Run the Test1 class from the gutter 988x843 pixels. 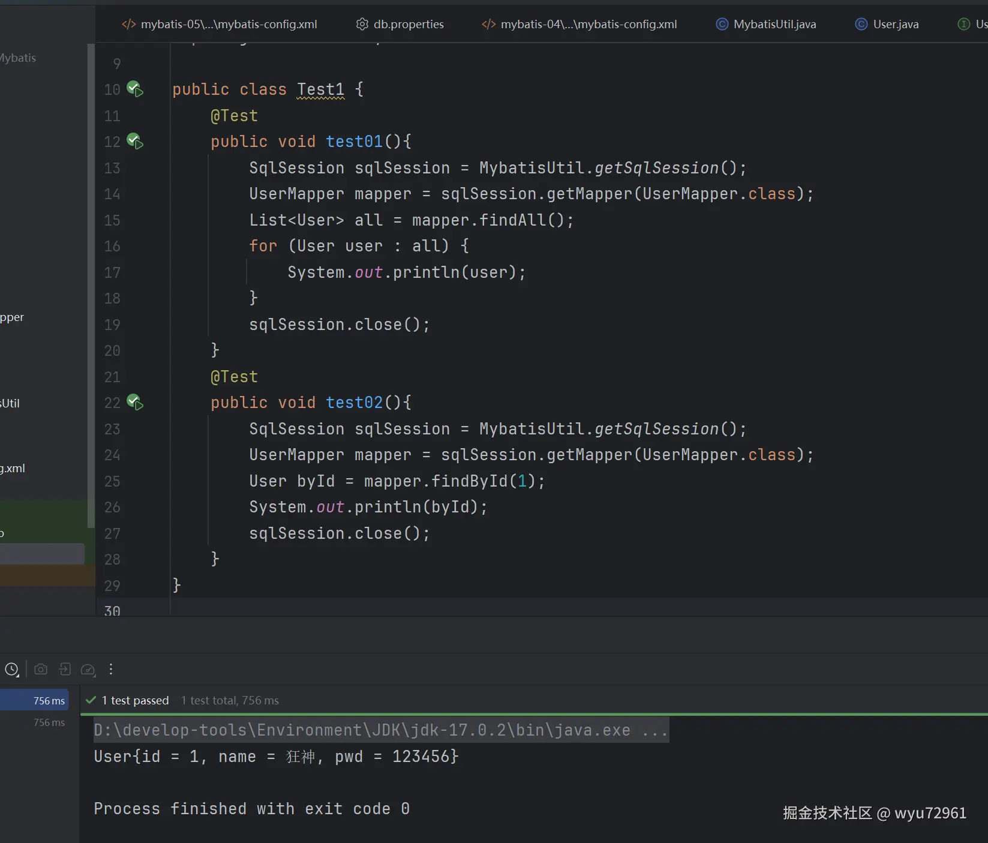(x=135, y=89)
